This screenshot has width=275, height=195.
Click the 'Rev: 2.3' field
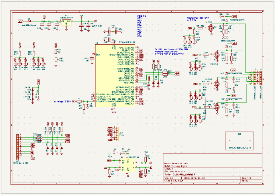pyautogui.click(x=246, y=178)
